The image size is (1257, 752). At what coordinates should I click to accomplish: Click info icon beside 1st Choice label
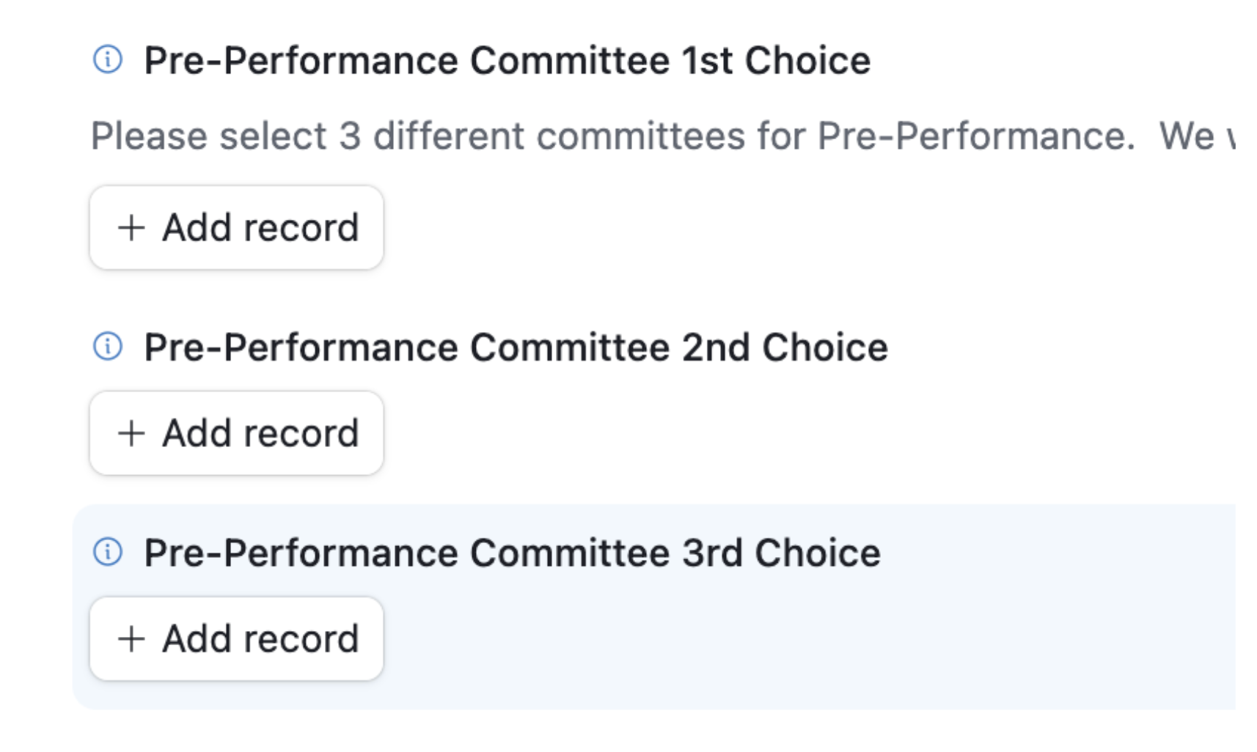108,59
